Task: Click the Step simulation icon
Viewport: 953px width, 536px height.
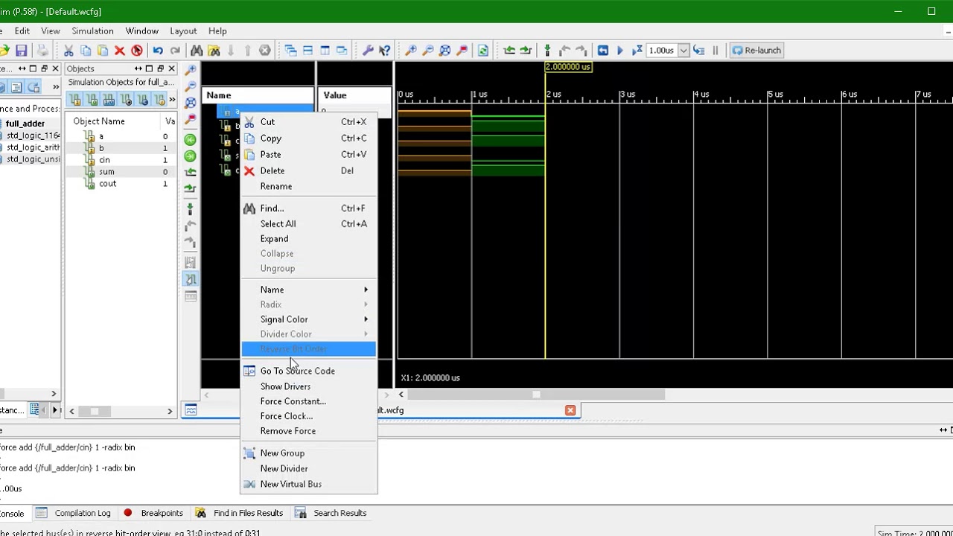Action: click(x=698, y=51)
